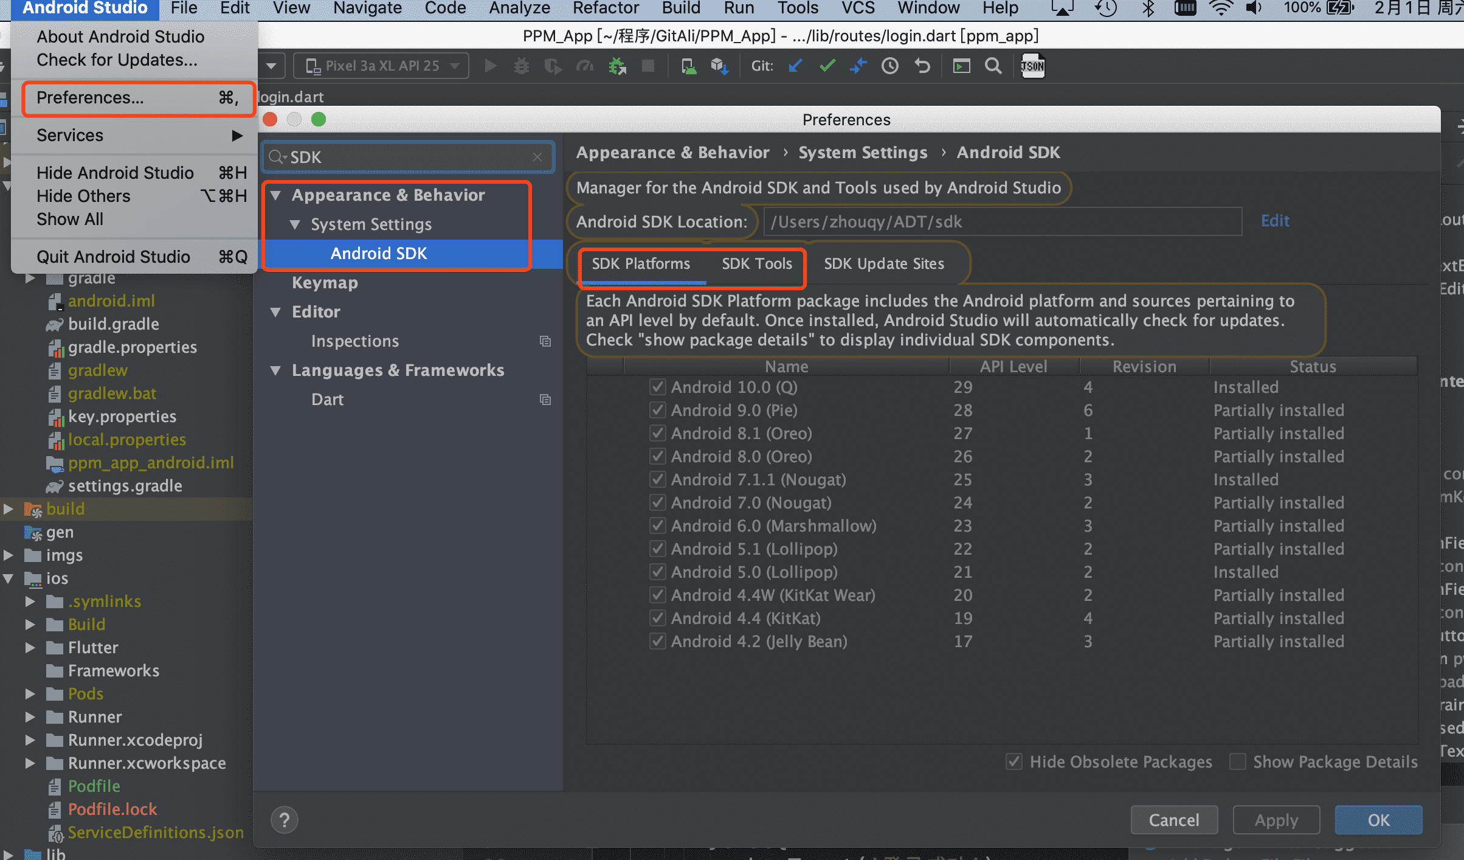
Task: Click Git Show History clock icon
Action: click(x=890, y=66)
